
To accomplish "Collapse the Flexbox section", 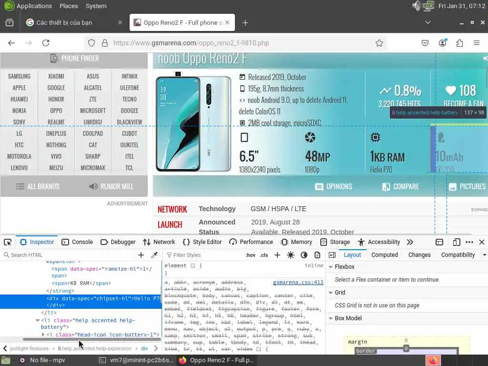I will pyautogui.click(x=331, y=267).
